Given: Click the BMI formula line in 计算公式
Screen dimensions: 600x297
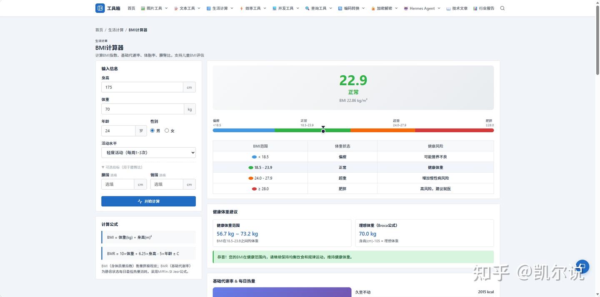Looking at the screenshot, I should [148, 237].
